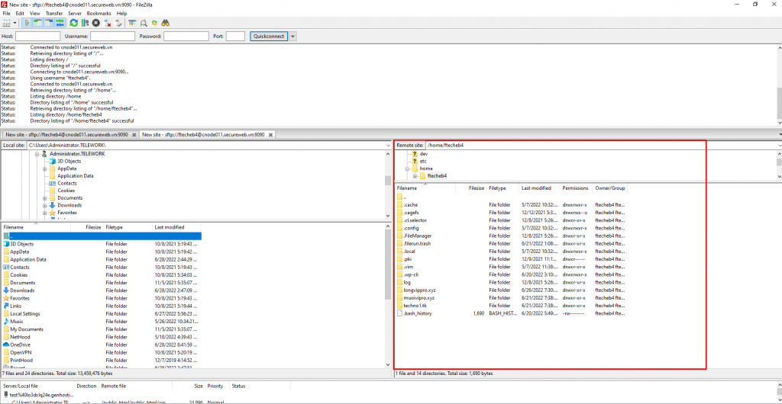Toggle transfer queue display
This screenshot has width=782, height=404.
click(x=60, y=23)
